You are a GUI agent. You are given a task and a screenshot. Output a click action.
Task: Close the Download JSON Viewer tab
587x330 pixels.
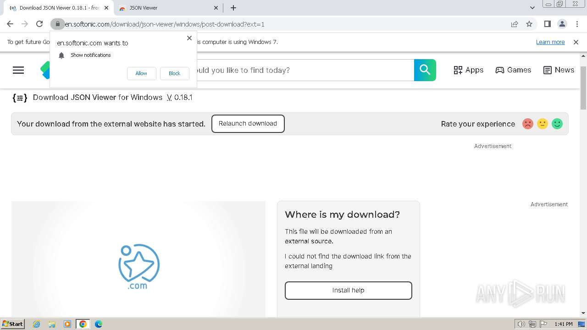(x=106, y=8)
